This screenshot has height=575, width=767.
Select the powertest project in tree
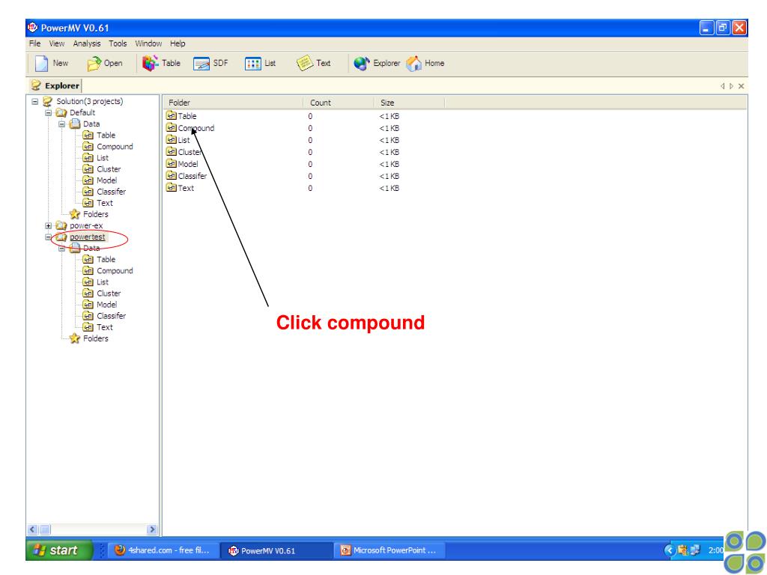coord(87,237)
